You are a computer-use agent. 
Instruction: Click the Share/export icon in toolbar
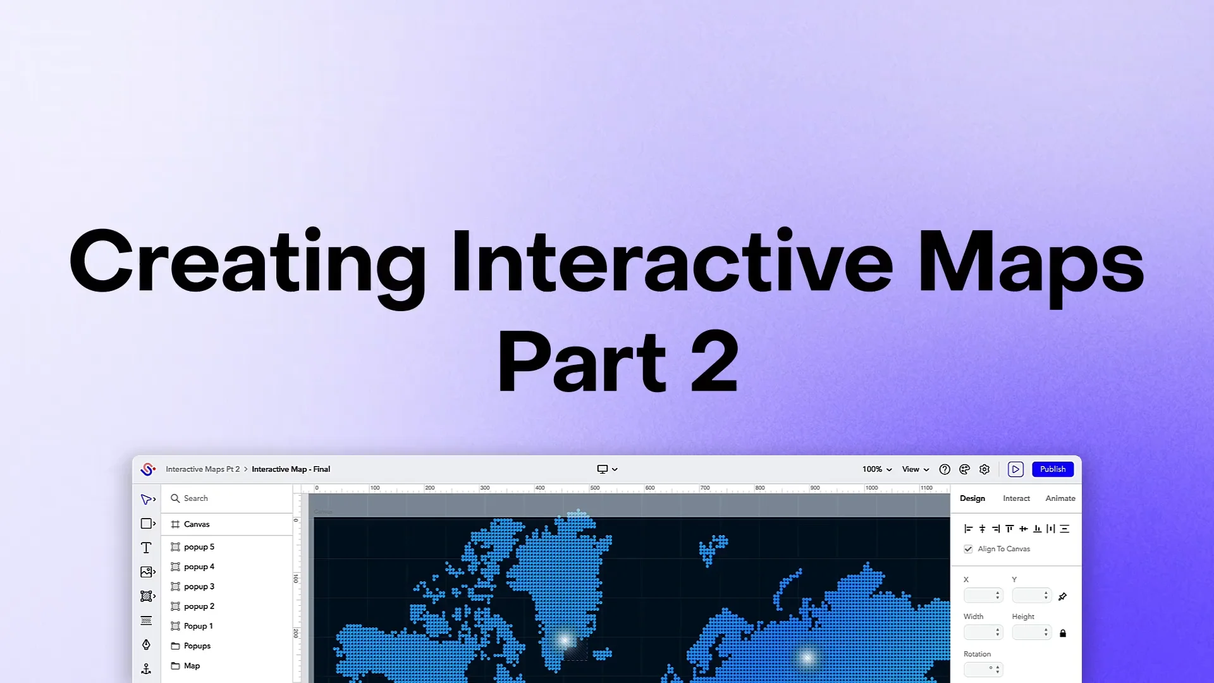pos(965,469)
